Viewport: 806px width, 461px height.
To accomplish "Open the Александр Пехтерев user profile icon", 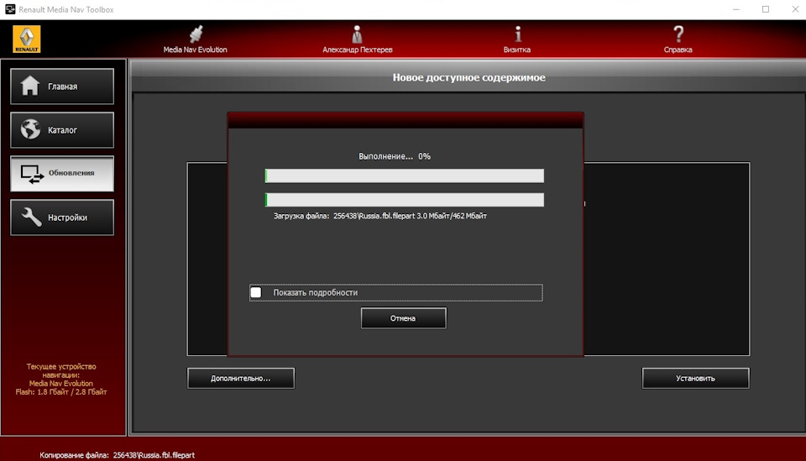I will [x=357, y=34].
